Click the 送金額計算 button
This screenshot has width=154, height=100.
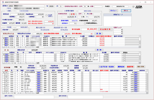coord(105,29)
